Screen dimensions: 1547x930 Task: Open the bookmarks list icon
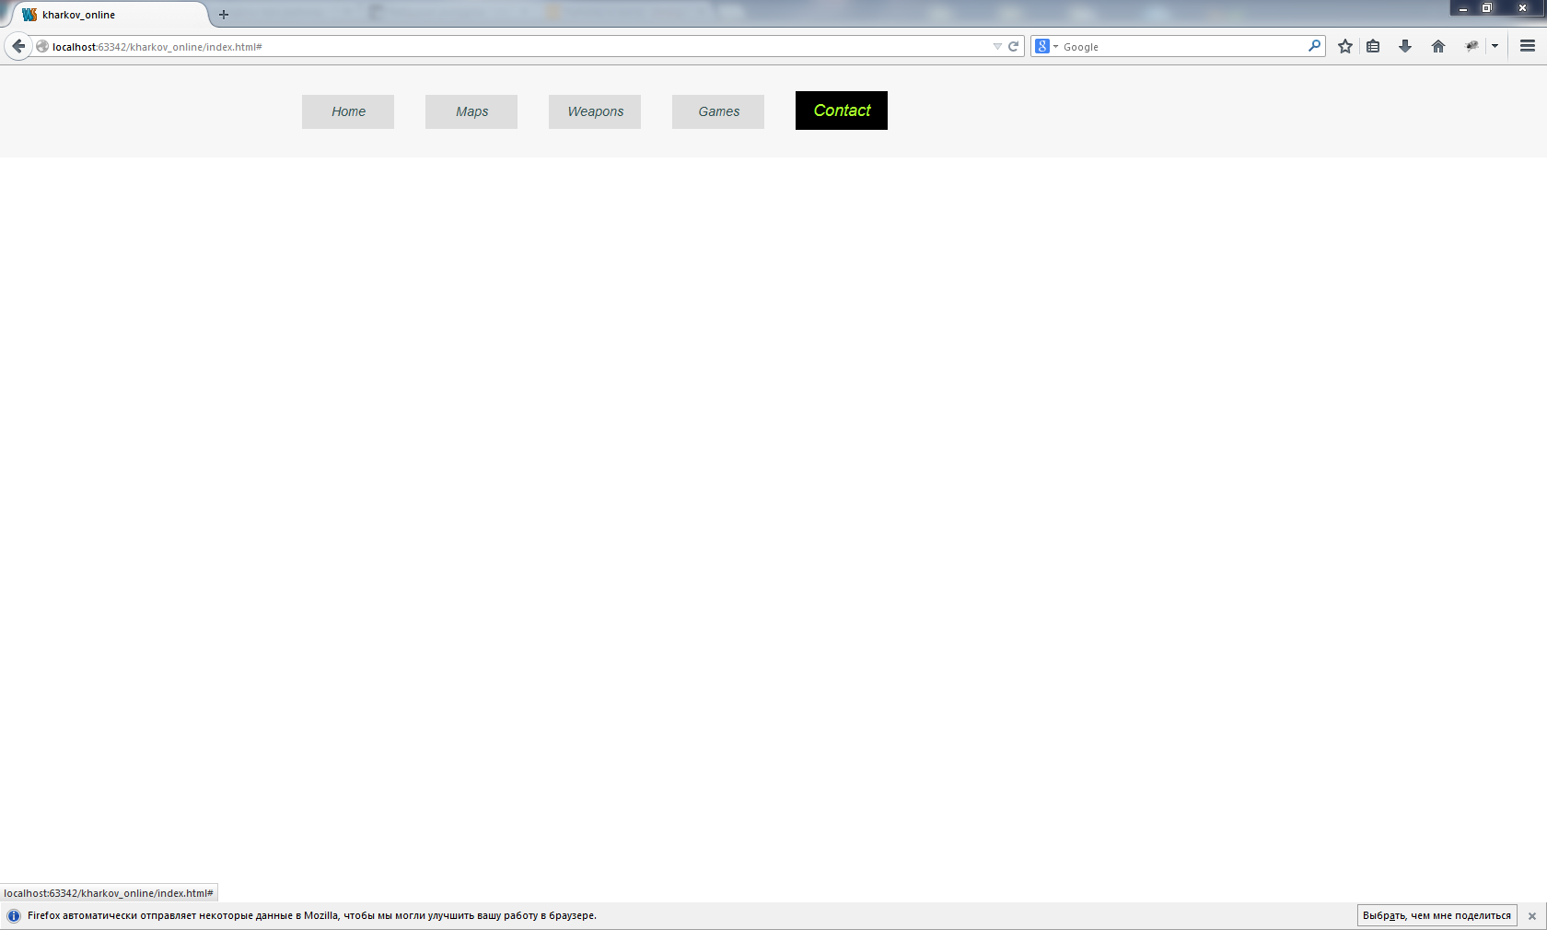pyautogui.click(x=1373, y=46)
